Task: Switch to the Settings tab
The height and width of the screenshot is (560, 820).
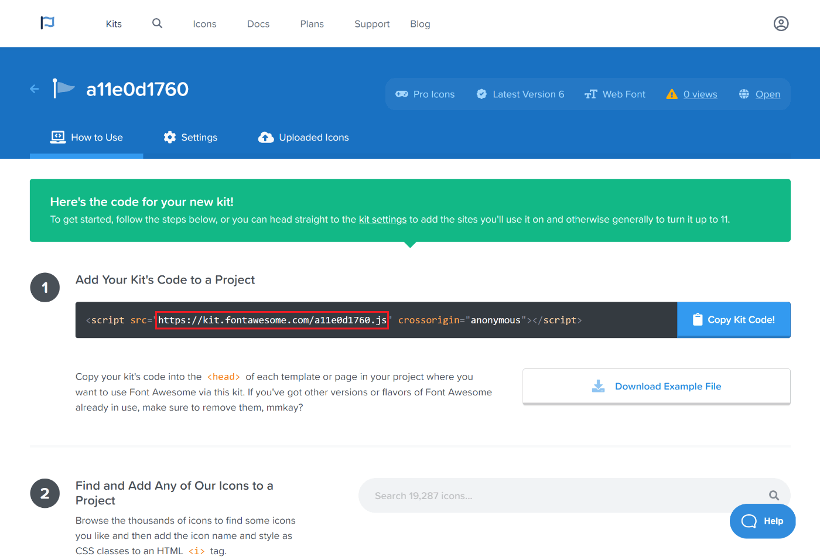Action: pos(190,137)
